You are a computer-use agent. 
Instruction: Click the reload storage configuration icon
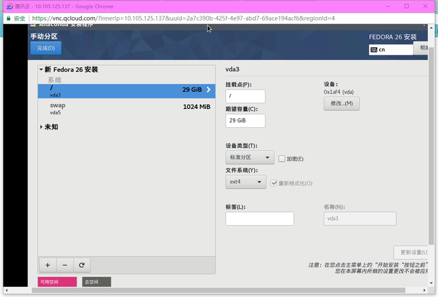[x=81, y=265]
